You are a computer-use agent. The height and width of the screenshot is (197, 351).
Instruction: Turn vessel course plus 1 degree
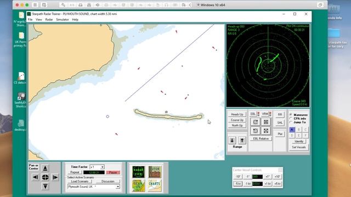(x=268, y=177)
